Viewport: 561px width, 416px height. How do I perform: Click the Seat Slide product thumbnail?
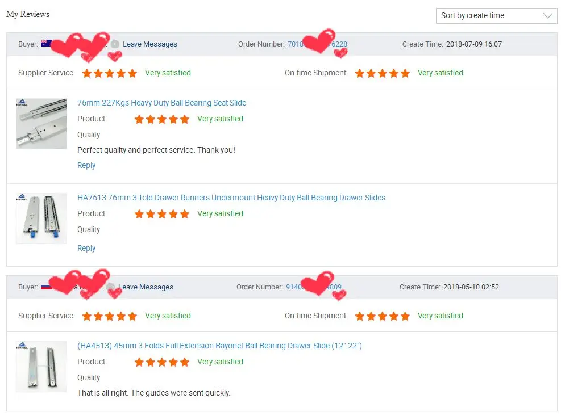tap(41, 124)
